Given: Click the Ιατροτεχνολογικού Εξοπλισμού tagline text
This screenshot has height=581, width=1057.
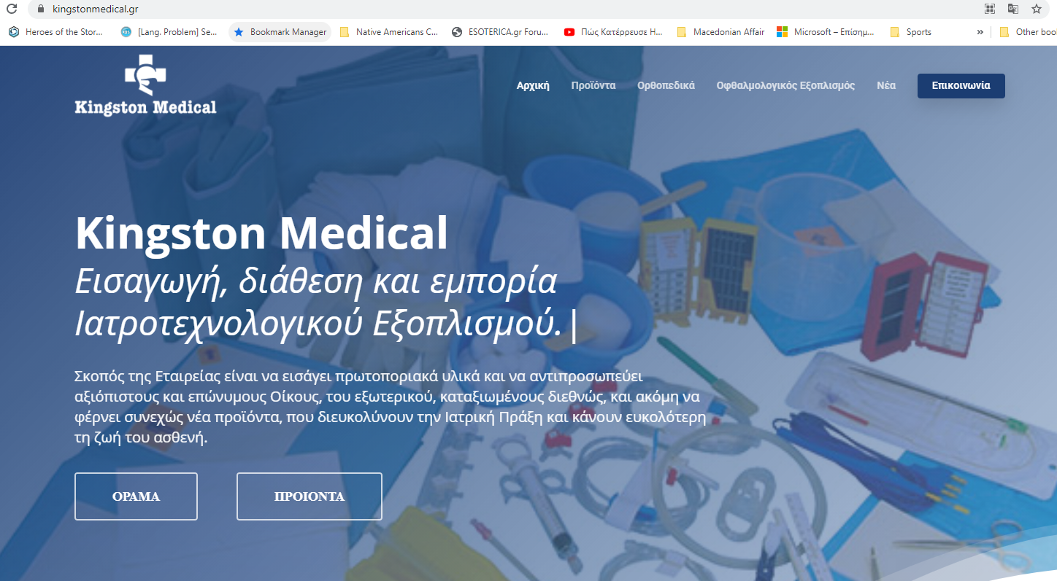Looking at the screenshot, I should point(319,325).
